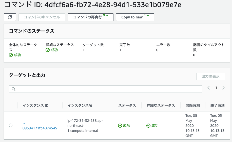Open instance link i-09594171f34074545

[x=40, y=126]
